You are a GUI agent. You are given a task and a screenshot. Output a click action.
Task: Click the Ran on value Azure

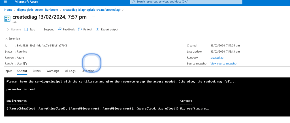[x=20, y=57]
